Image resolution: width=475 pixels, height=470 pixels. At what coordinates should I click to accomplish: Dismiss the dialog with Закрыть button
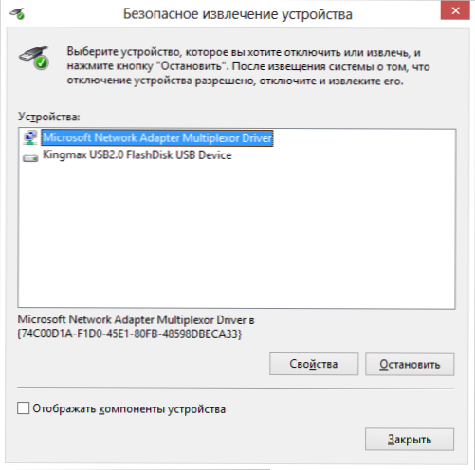pyautogui.click(x=410, y=440)
